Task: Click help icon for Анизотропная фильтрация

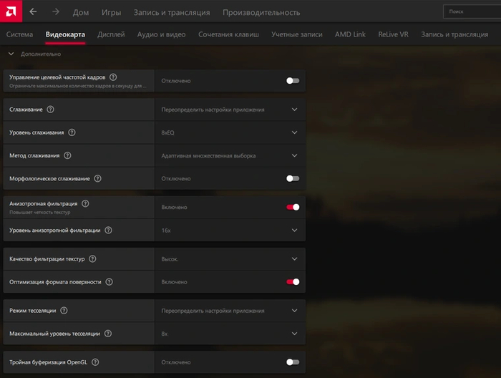Action: [85, 203]
